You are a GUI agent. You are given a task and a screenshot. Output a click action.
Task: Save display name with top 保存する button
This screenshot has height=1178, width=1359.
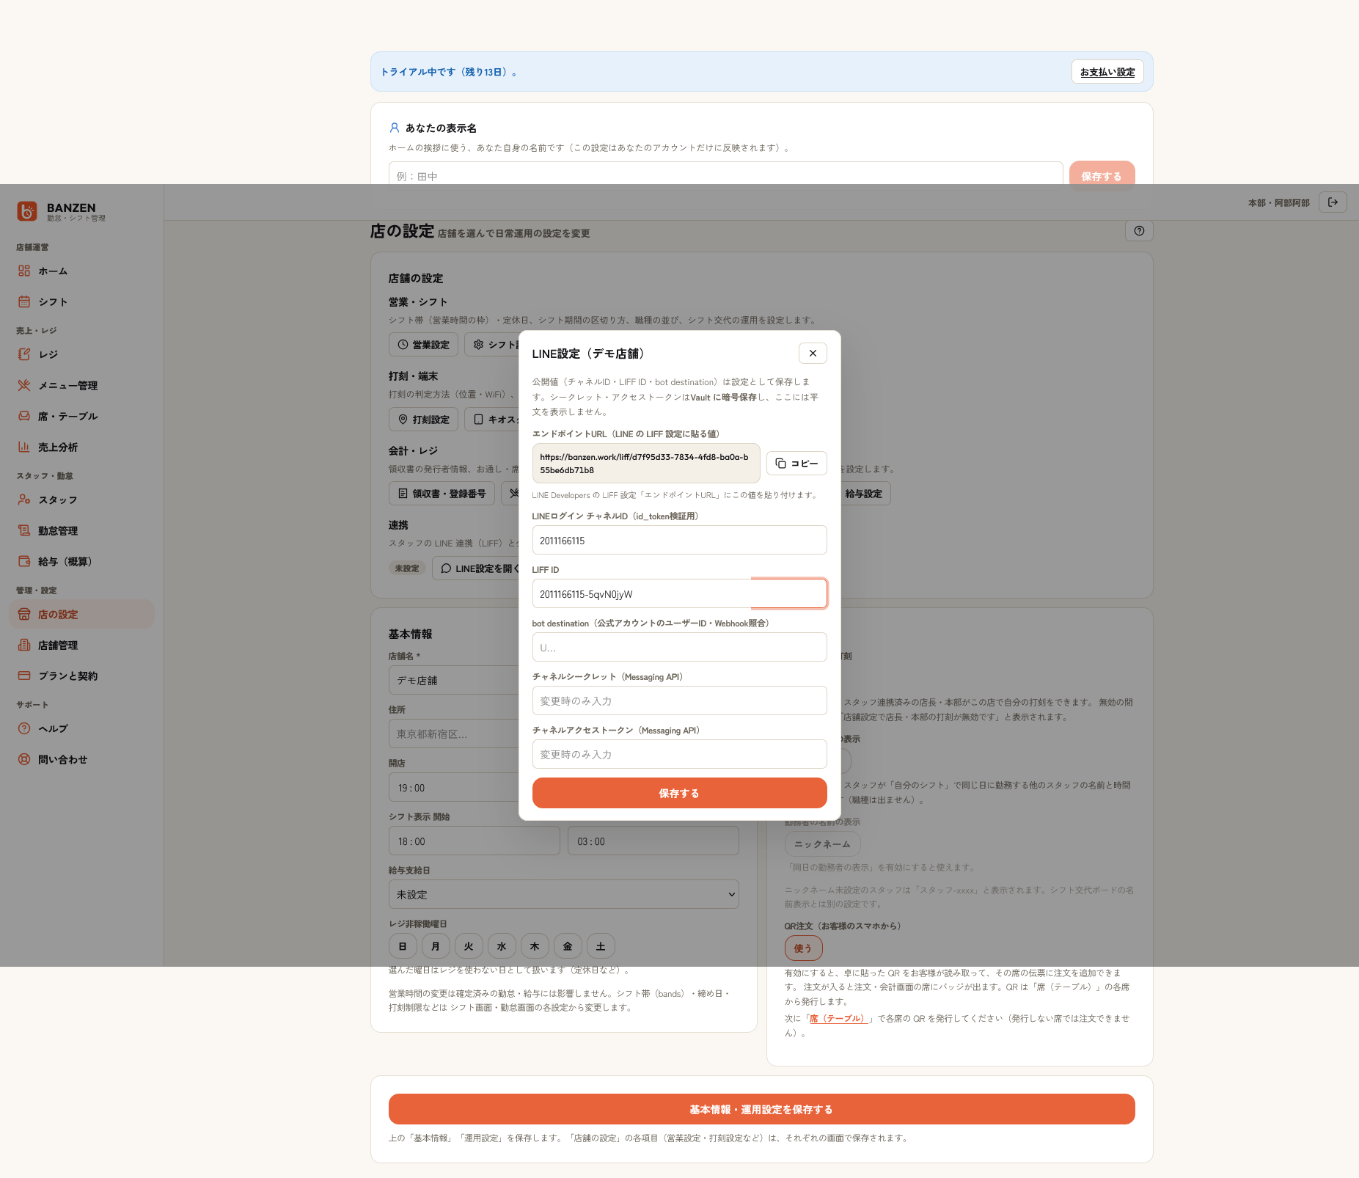click(x=1102, y=176)
